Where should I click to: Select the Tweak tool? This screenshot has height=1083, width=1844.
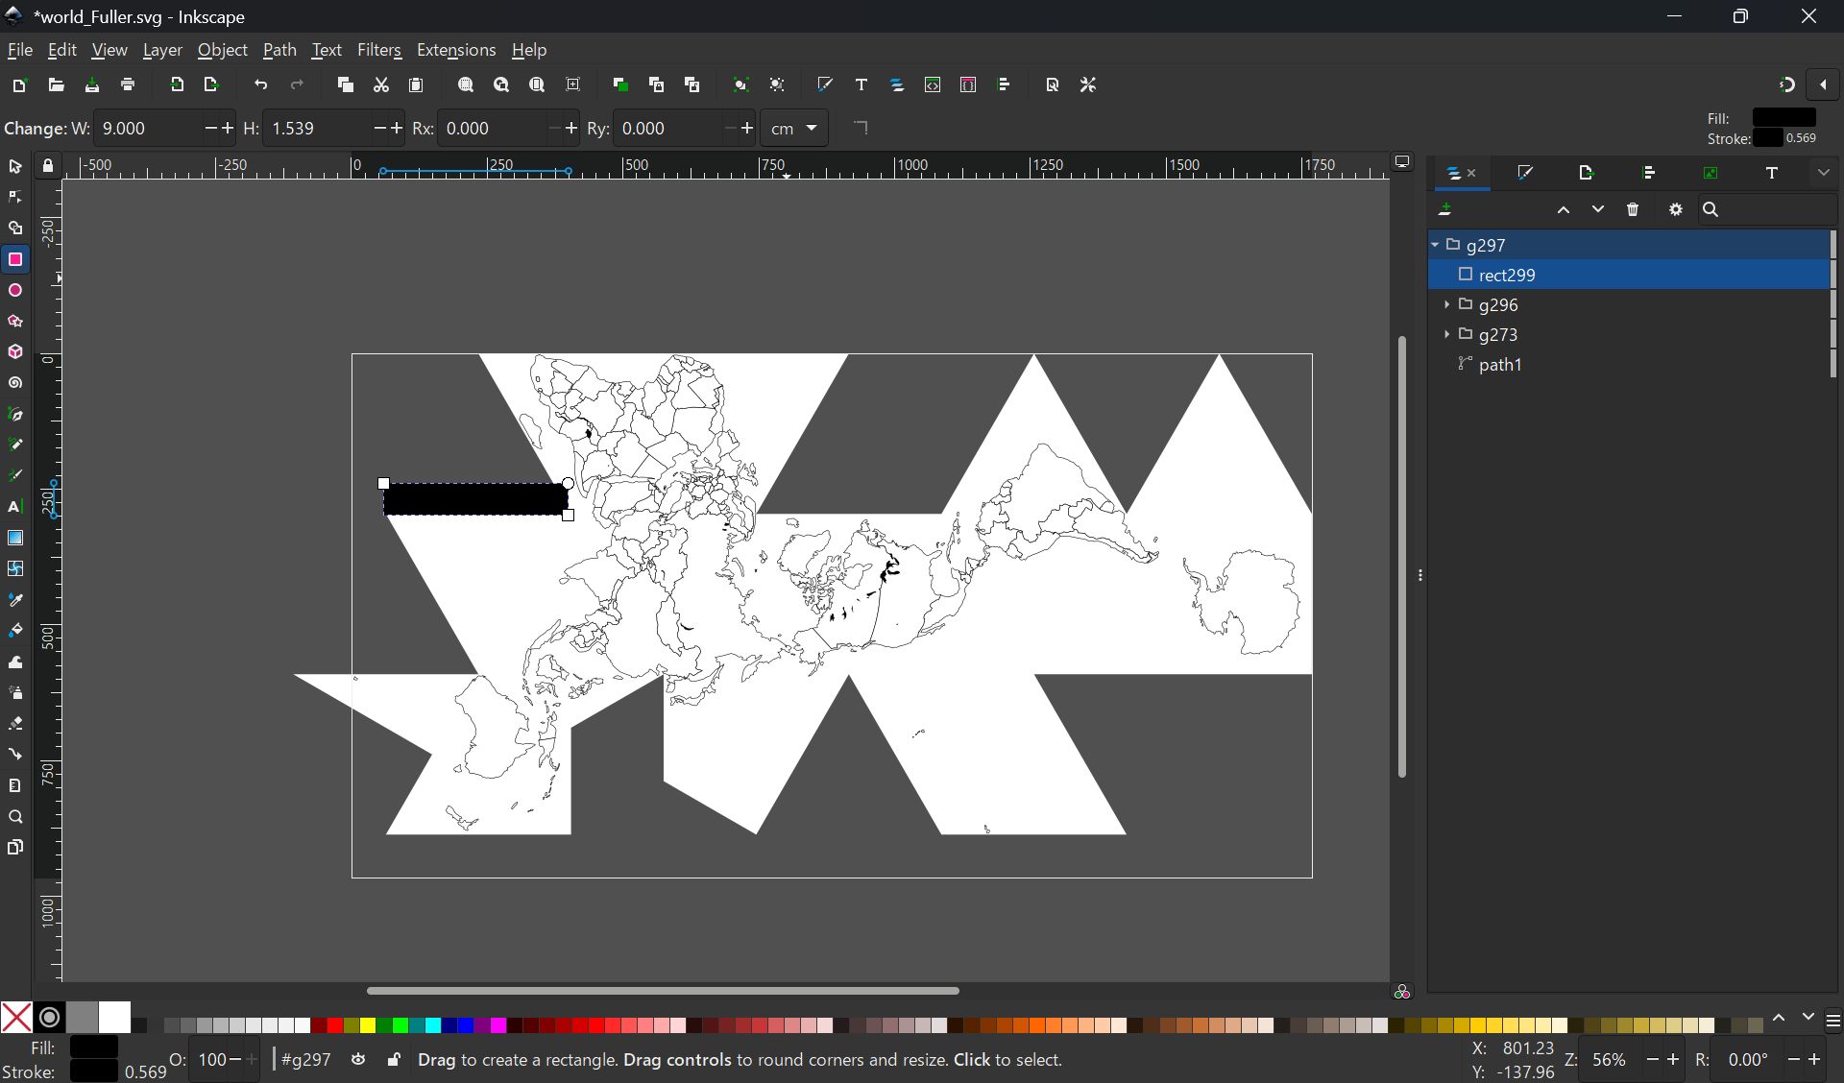click(14, 662)
